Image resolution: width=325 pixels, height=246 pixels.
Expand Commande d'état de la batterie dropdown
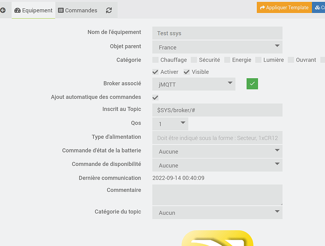coord(217,152)
